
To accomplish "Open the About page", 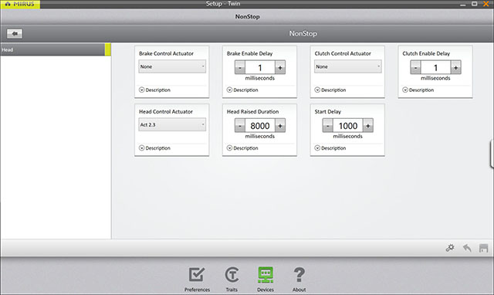I will pyautogui.click(x=299, y=280).
